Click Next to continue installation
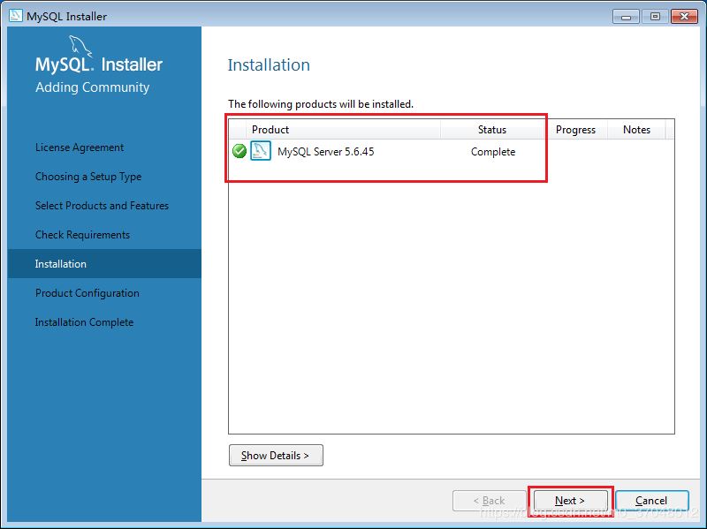The image size is (707, 529). pyautogui.click(x=570, y=501)
